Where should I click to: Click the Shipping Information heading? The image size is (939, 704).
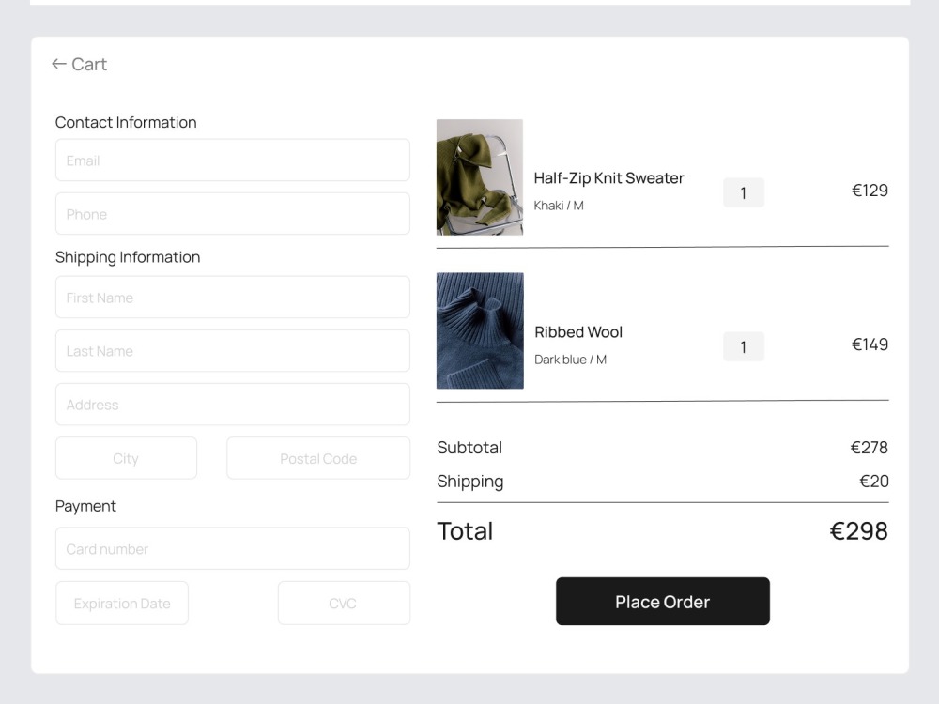pos(128,257)
